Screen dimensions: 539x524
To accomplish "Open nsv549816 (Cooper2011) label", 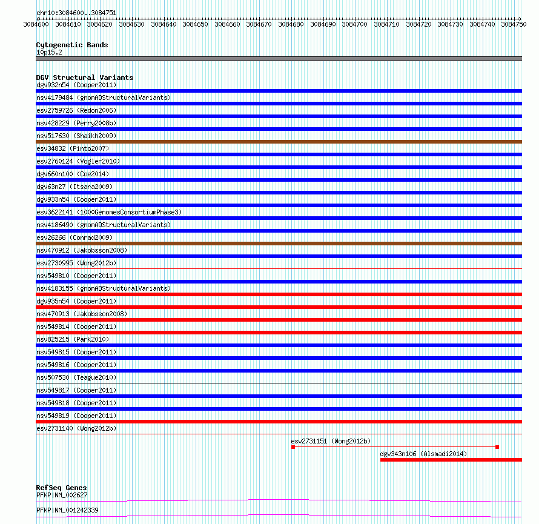I will [76, 365].
